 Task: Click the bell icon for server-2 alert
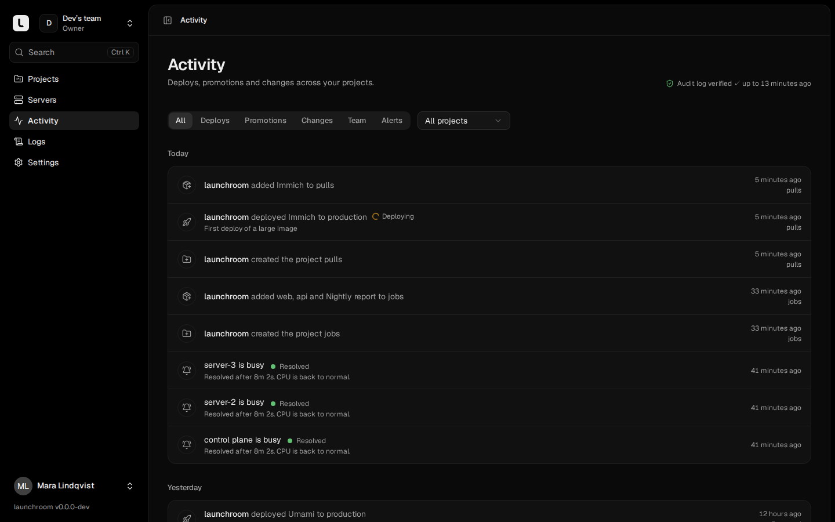[187, 408]
